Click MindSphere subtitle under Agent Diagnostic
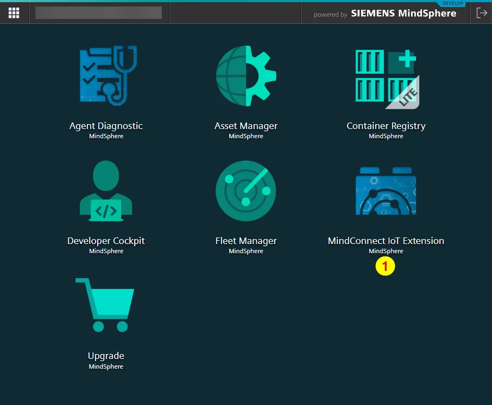Viewport: 492px width, 405px height. (x=106, y=136)
